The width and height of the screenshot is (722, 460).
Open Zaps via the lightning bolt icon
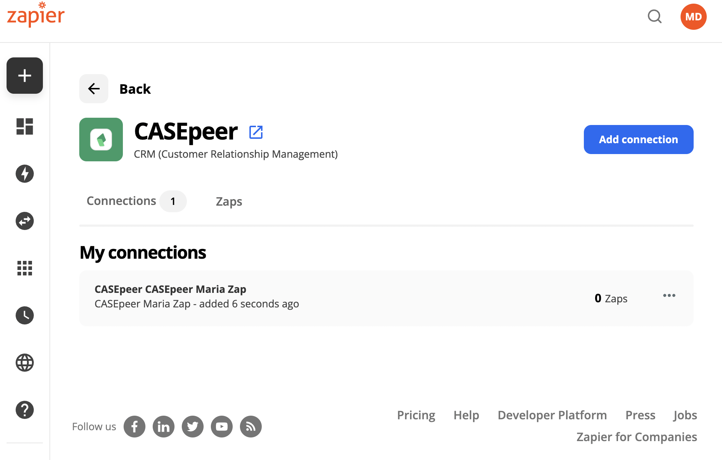pos(24,174)
